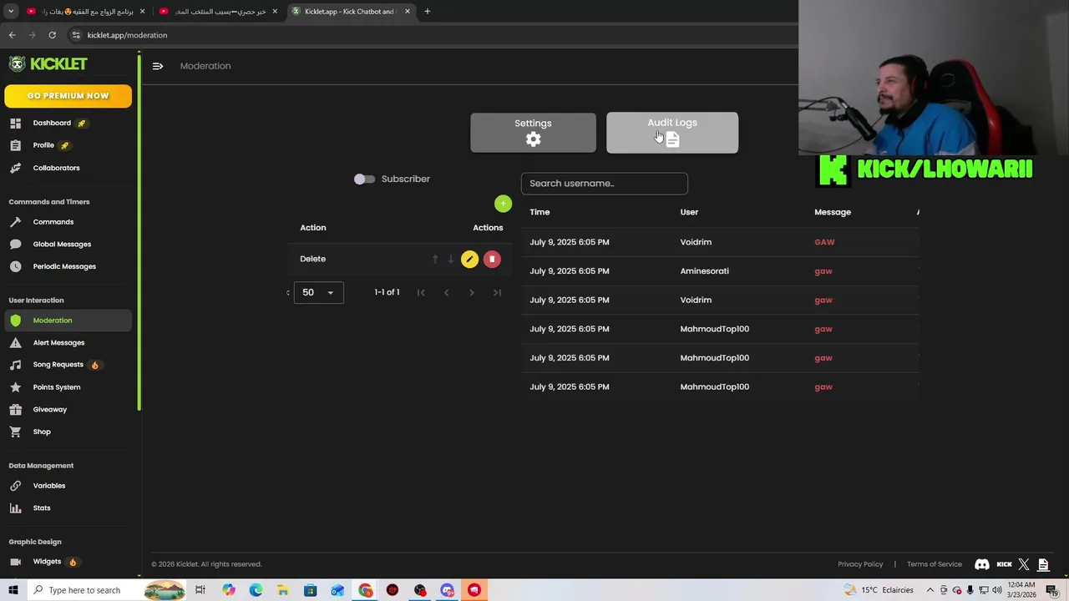This screenshot has height=601, width=1069.
Task: Move the Delete action up
Action: [x=435, y=260]
